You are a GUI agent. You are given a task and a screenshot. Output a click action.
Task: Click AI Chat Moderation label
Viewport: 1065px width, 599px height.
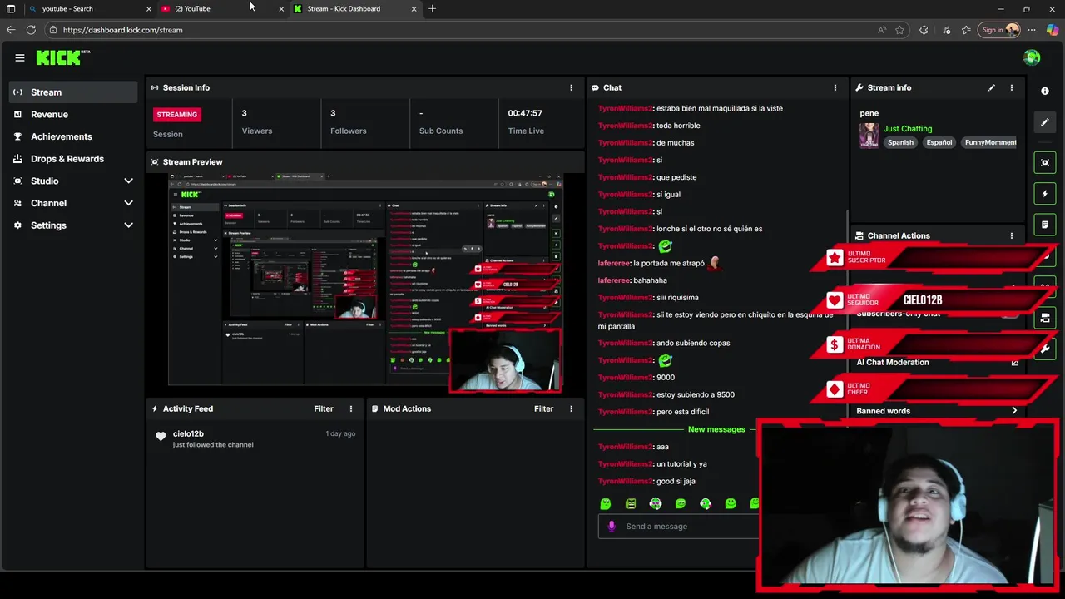coord(893,362)
